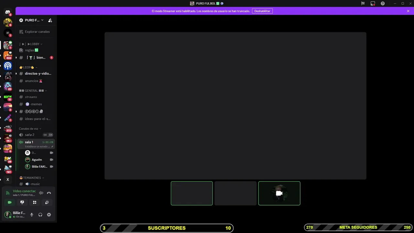
Task: Start screen share from voice panel
Action: [22, 202]
